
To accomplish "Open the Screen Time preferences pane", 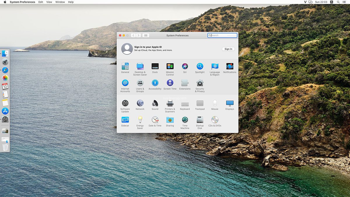I will (170, 85).
